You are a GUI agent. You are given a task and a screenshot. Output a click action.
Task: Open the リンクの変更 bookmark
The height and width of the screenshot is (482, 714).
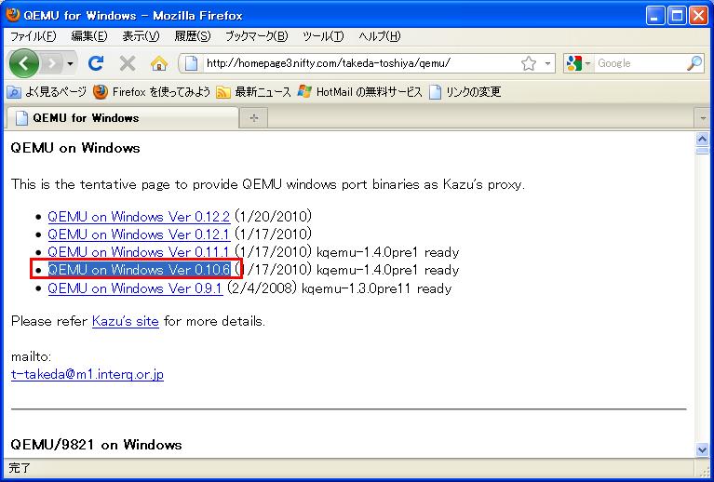[465, 92]
